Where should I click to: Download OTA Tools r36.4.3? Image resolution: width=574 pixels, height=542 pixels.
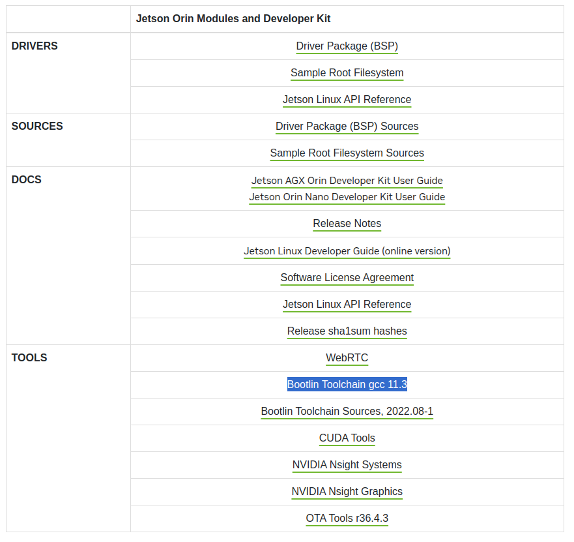pyautogui.click(x=347, y=519)
